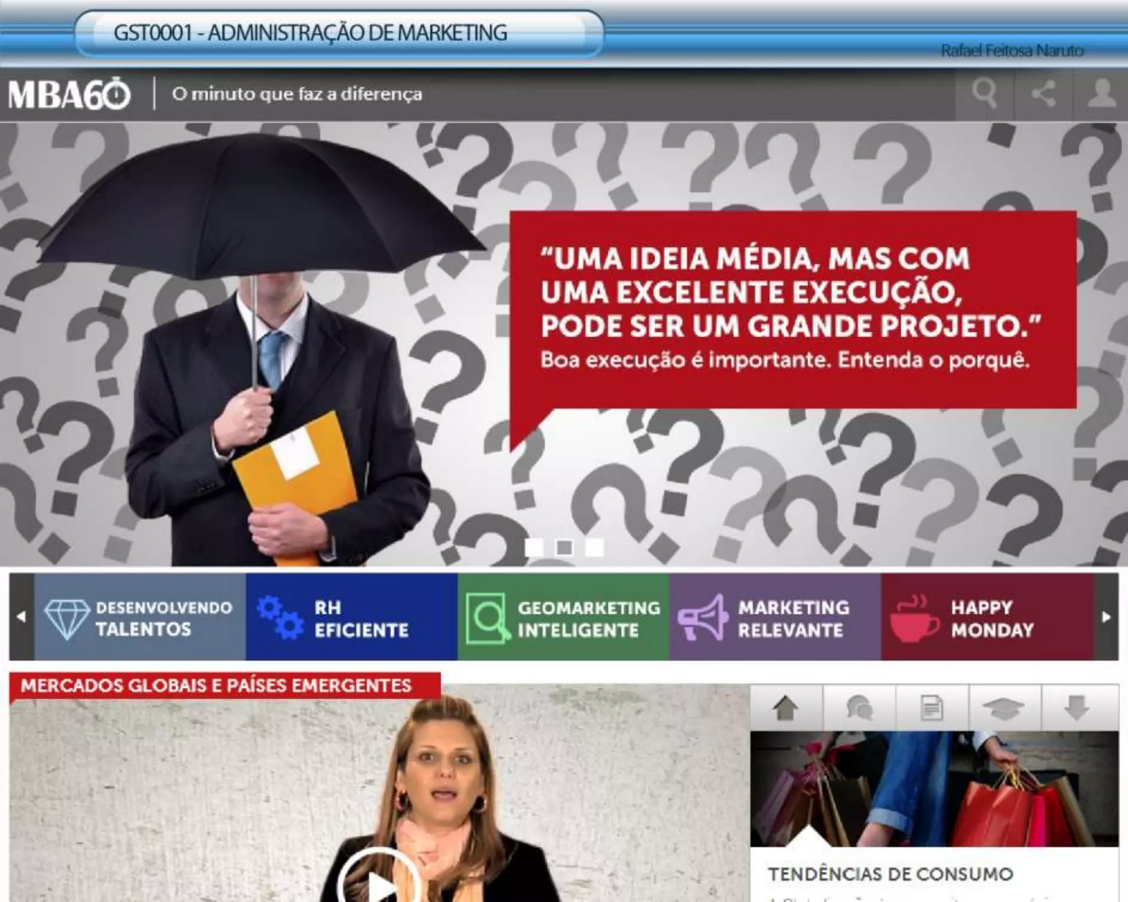Open the chat bubbles icon

(859, 708)
